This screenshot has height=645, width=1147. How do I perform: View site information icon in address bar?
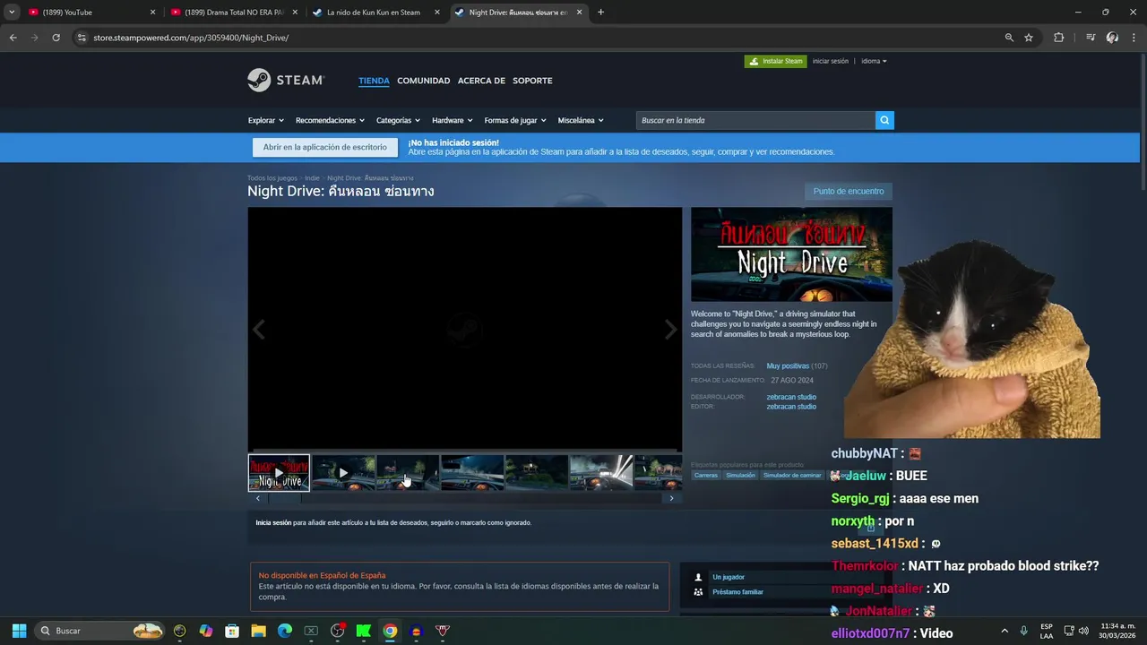tap(82, 38)
